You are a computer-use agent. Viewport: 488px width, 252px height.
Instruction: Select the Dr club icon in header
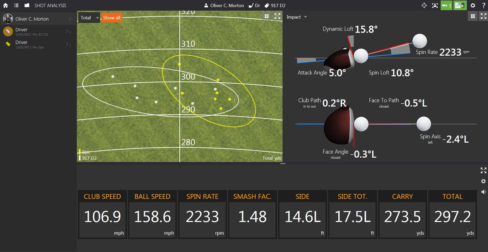coord(250,6)
